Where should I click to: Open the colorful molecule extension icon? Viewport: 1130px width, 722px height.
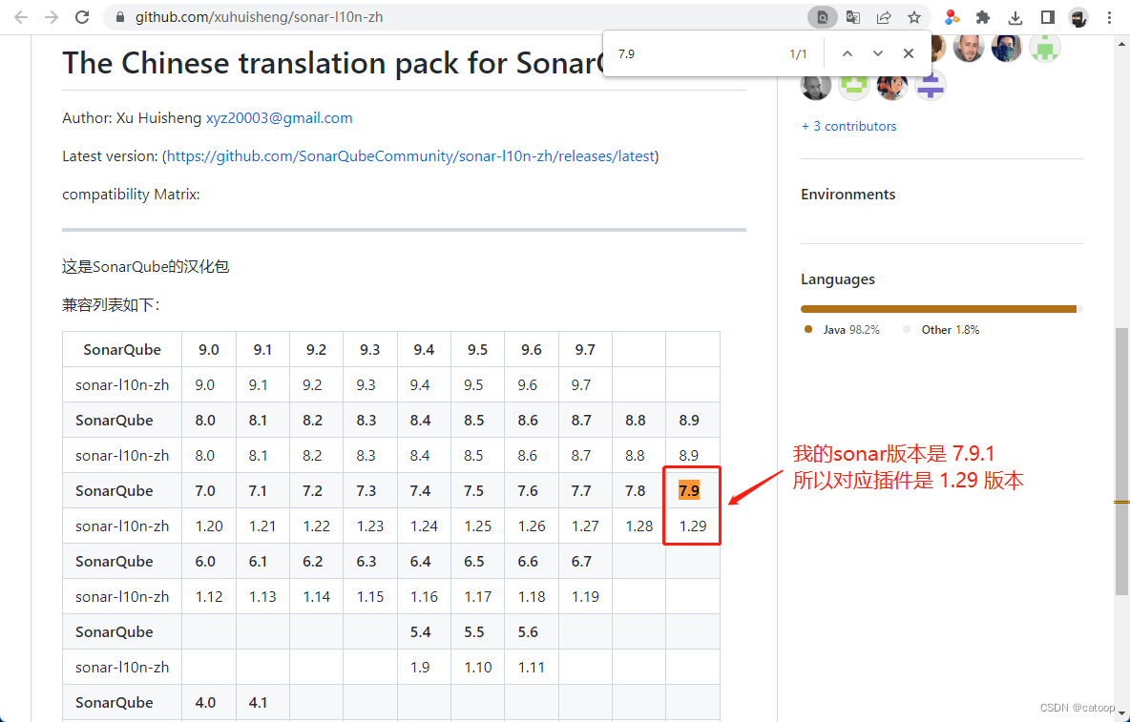[x=952, y=17]
